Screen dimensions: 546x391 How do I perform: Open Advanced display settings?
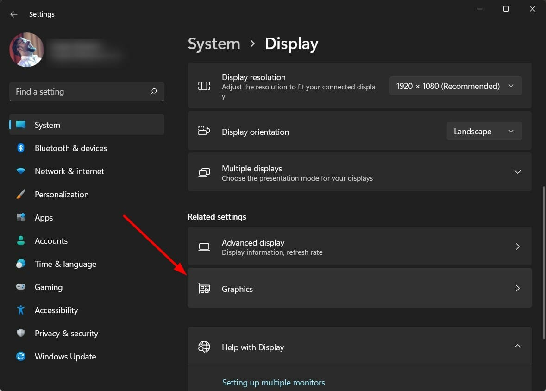point(359,246)
